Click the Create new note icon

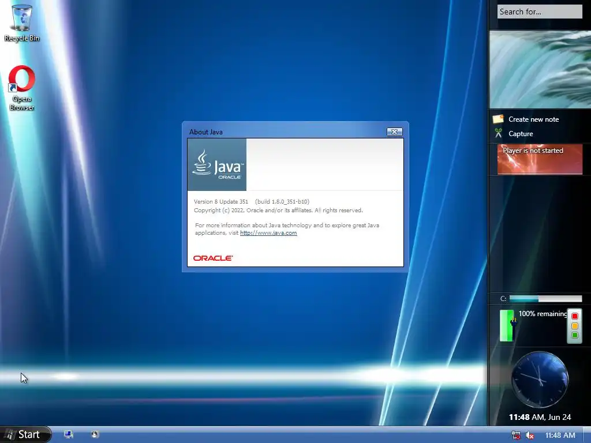pos(498,119)
